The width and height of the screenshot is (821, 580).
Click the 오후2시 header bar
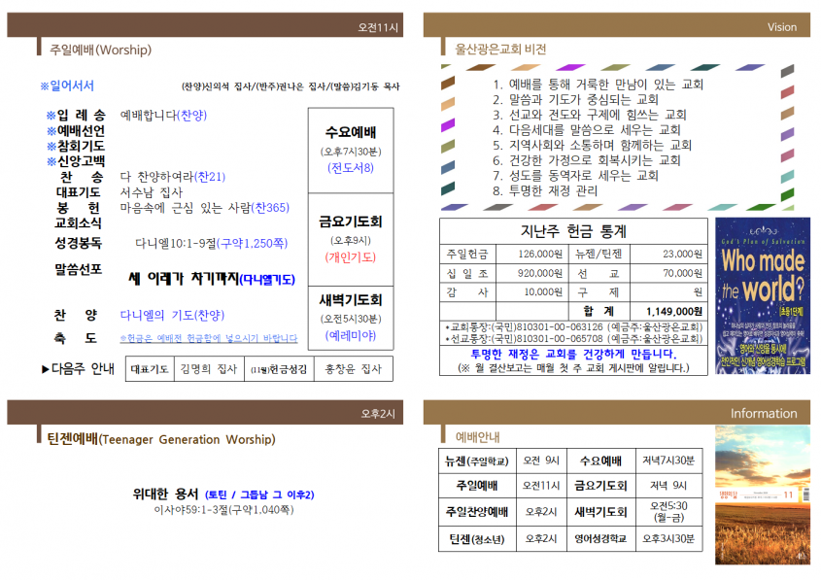[x=205, y=413]
